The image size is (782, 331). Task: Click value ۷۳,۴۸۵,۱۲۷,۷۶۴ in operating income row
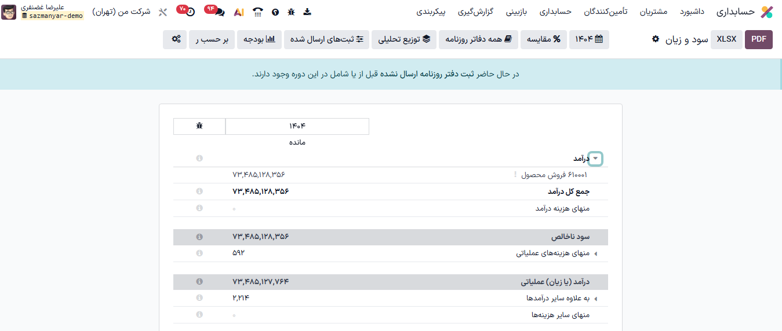tap(260, 282)
